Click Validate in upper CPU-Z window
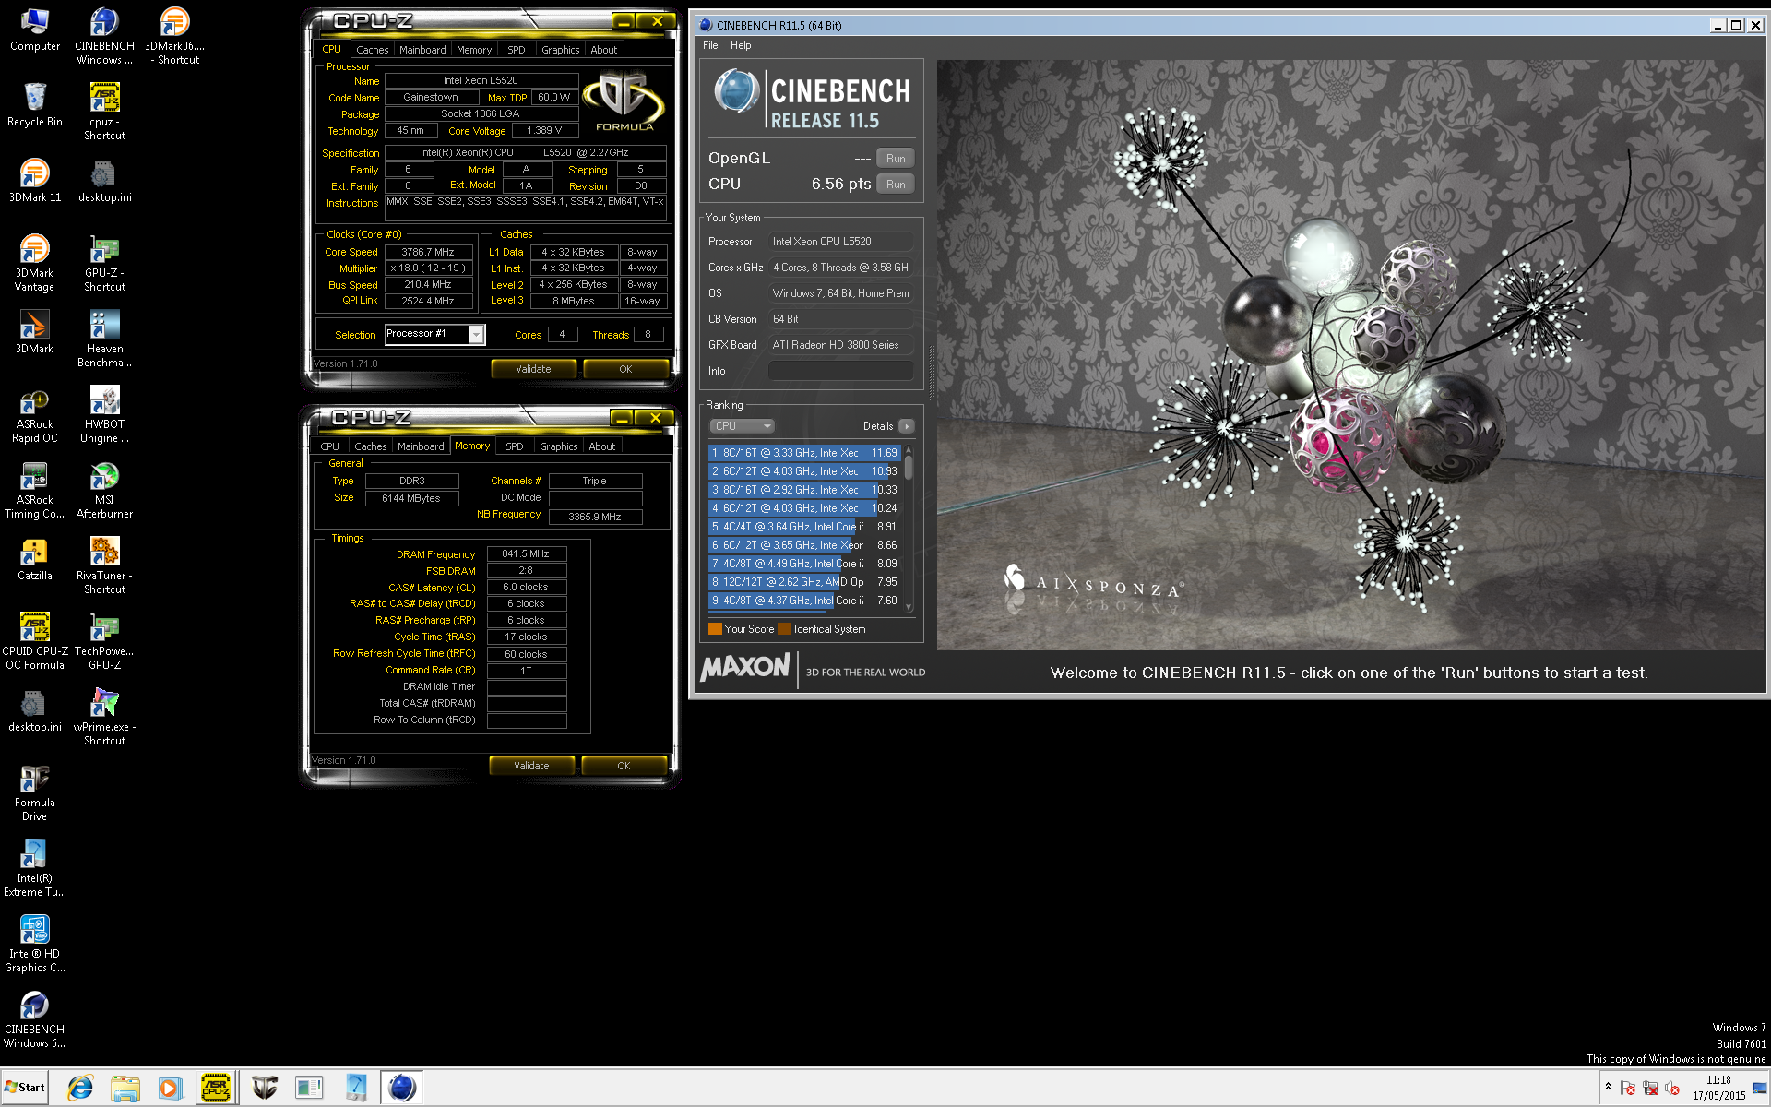 533,369
